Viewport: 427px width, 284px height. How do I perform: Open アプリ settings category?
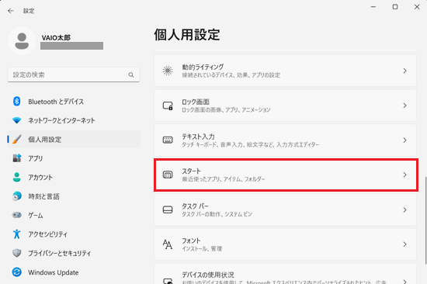74,158
